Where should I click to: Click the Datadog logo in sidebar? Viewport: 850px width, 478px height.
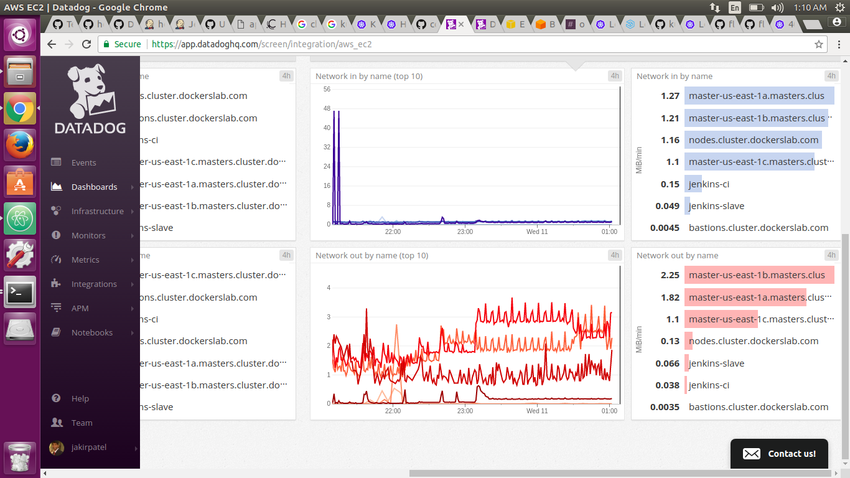(90, 100)
